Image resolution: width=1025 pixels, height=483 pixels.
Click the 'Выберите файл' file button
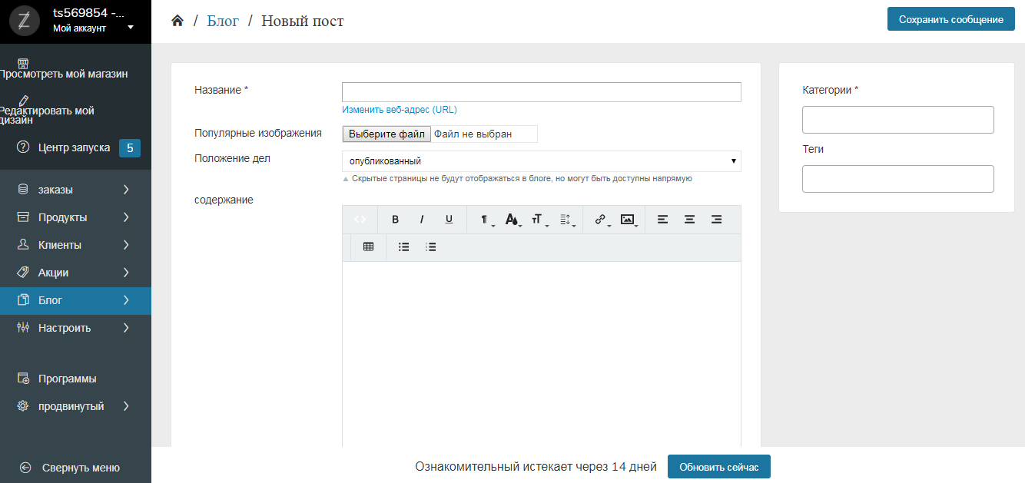(386, 134)
